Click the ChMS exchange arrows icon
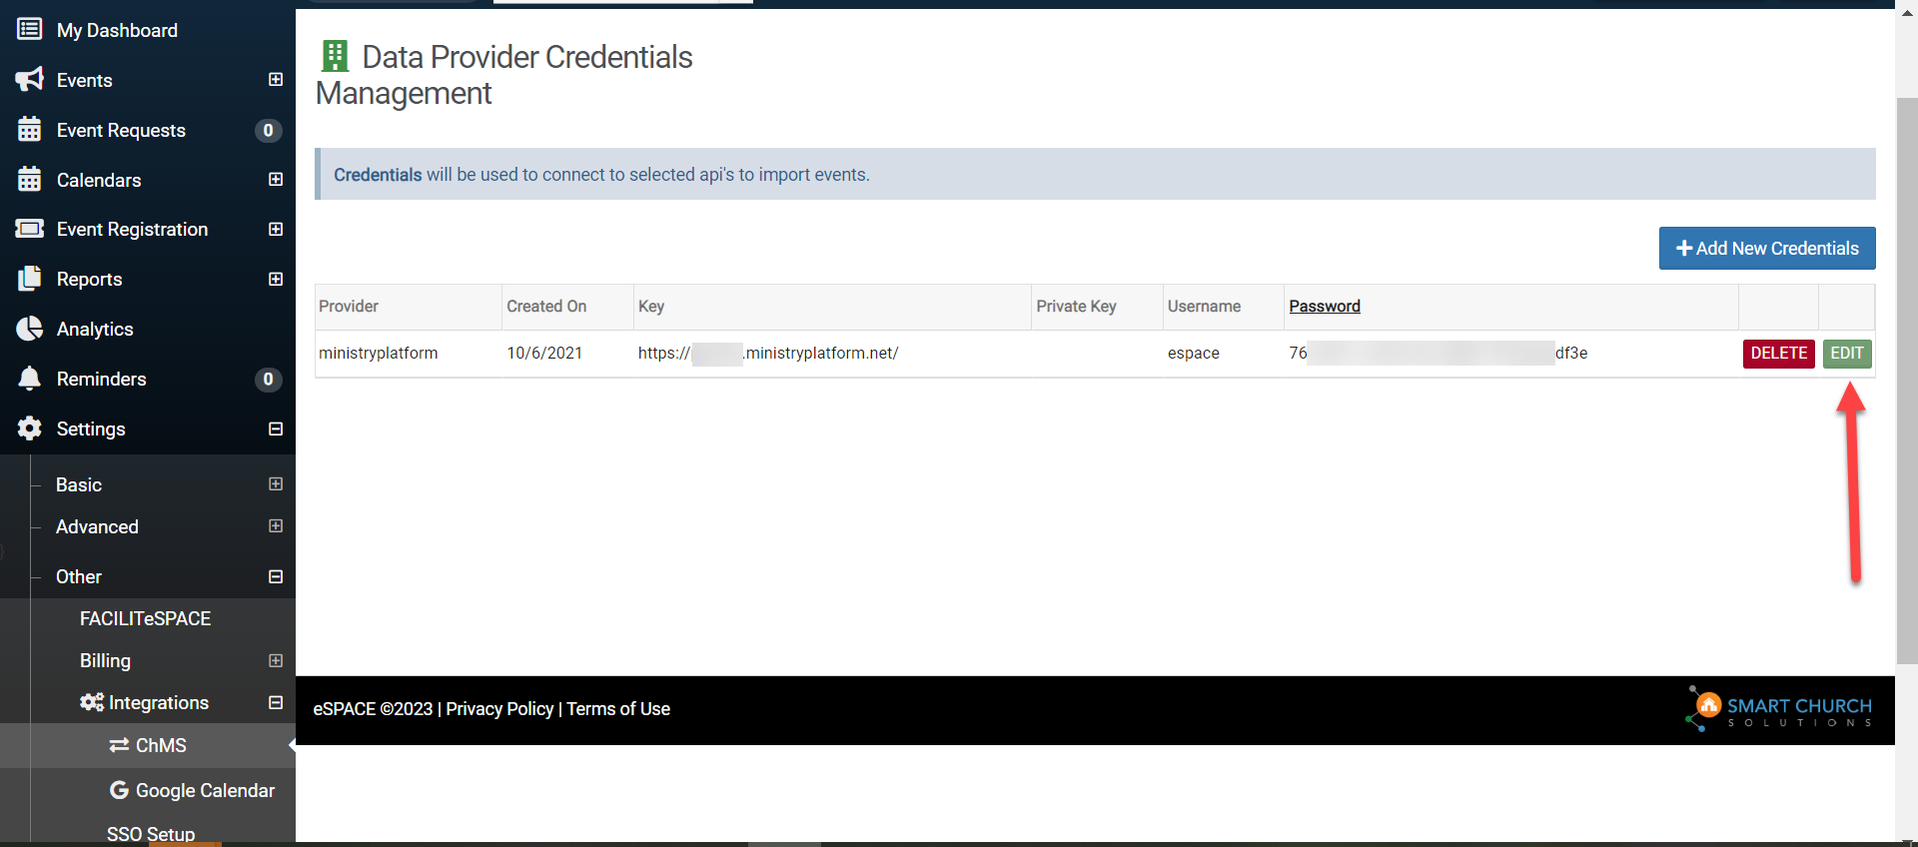The height and width of the screenshot is (847, 1918). [x=119, y=745]
